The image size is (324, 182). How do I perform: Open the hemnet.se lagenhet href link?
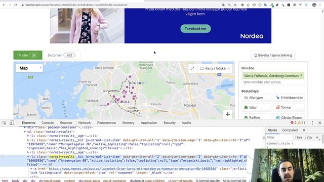[x=133, y=169]
